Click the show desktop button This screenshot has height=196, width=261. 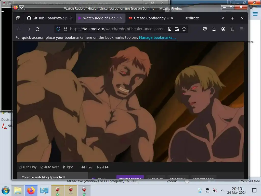[x=254, y=190]
